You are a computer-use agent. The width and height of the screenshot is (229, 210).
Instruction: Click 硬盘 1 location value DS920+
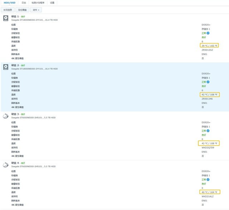[x=206, y=25]
